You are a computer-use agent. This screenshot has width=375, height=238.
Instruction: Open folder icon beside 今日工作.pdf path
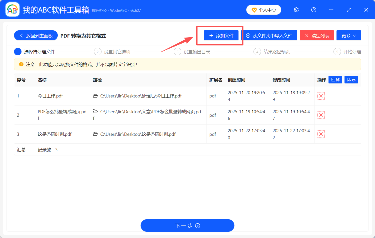point(95,96)
